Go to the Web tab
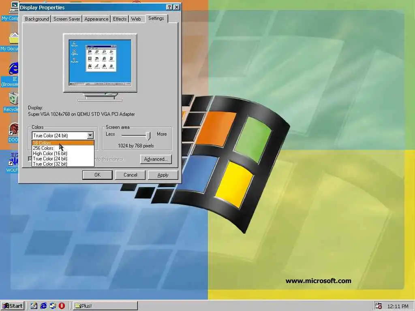The width and height of the screenshot is (415, 311). (x=136, y=19)
